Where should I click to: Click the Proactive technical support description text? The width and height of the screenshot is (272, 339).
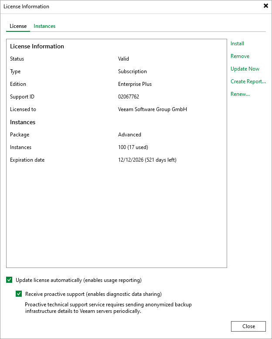coord(109,308)
